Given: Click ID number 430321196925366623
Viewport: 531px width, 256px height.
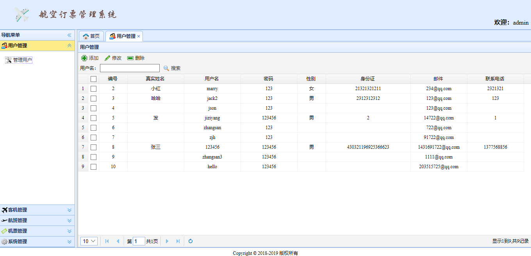Looking at the screenshot, I should (368, 147).
